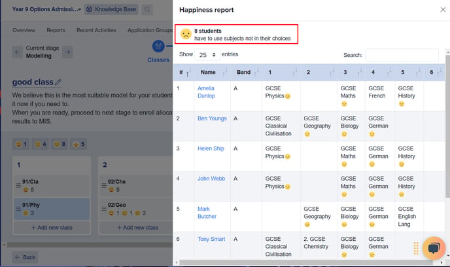
Task: Click the orange dotted grip beside chat
Action: tap(416, 248)
